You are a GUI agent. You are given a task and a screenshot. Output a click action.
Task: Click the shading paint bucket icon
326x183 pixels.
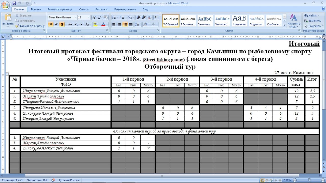pyautogui.click(x=145, y=24)
